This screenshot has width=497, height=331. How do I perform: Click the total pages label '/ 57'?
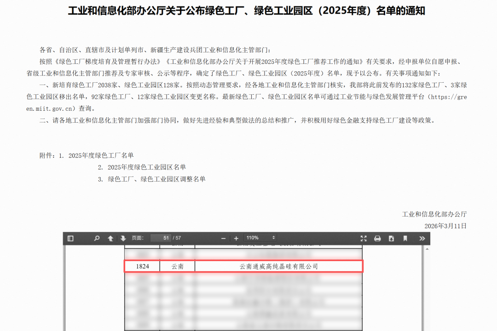(x=177, y=238)
